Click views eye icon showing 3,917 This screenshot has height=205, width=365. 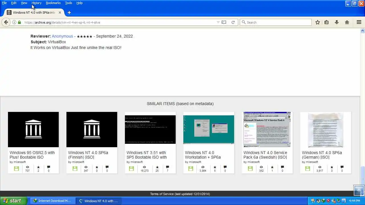tap(320, 167)
